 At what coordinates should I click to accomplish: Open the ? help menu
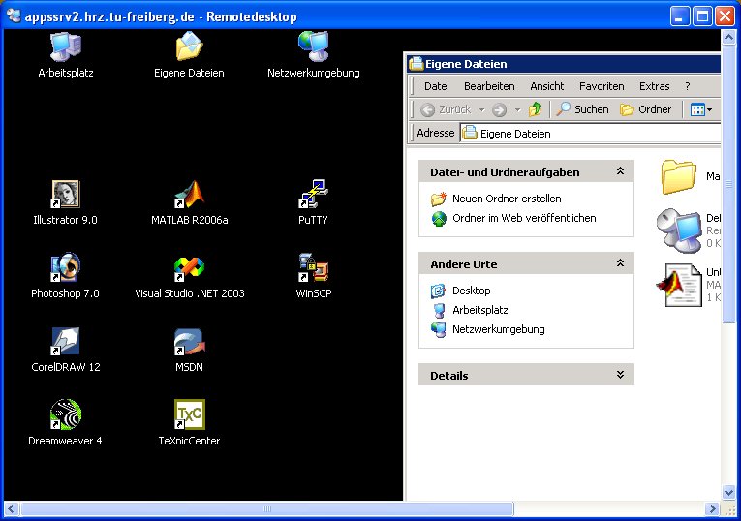point(688,86)
